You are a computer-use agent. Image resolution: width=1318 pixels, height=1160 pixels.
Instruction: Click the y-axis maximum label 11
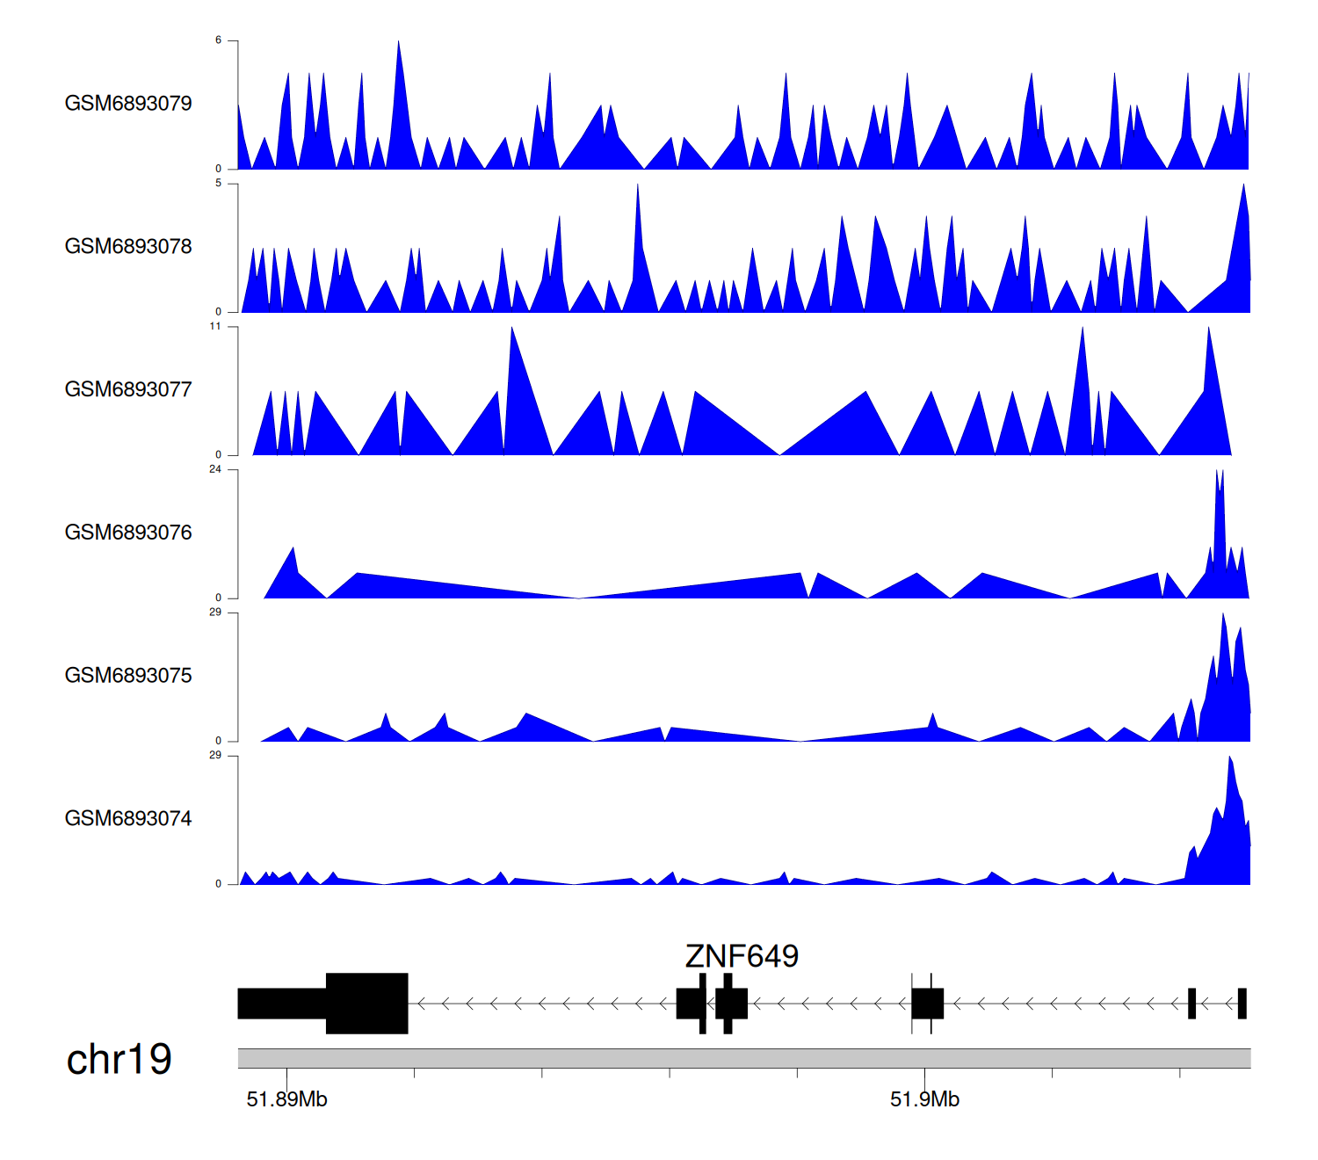(x=215, y=326)
